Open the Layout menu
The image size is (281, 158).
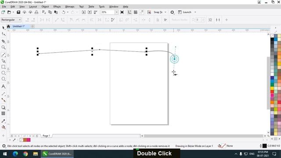33,7
